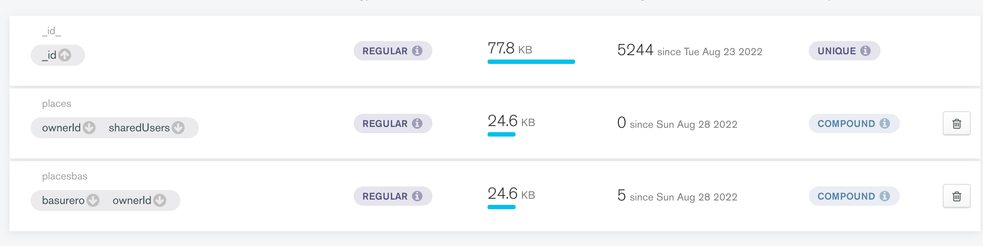Click the COMPOUND badge for places index
The height and width of the screenshot is (246, 983).
(x=846, y=123)
